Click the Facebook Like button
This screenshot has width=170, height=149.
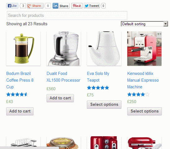tap(12, 6)
